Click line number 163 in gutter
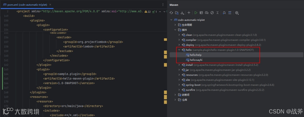Image resolution: width=304 pixels, height=117 pixels. click(x=6, y=69)
